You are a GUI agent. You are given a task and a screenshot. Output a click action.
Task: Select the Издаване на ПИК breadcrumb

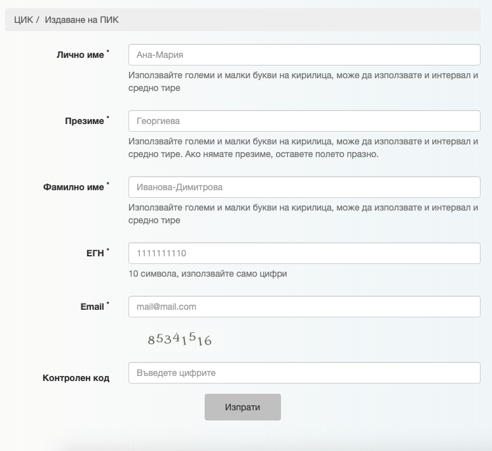click(81, 20)
